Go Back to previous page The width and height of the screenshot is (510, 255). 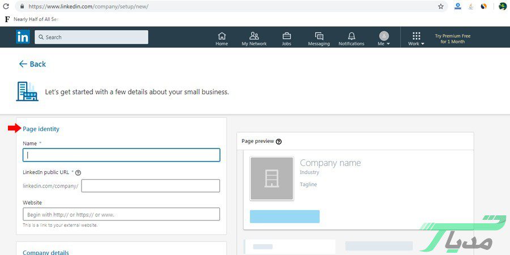pyautogui.click(x=32, y=64)
